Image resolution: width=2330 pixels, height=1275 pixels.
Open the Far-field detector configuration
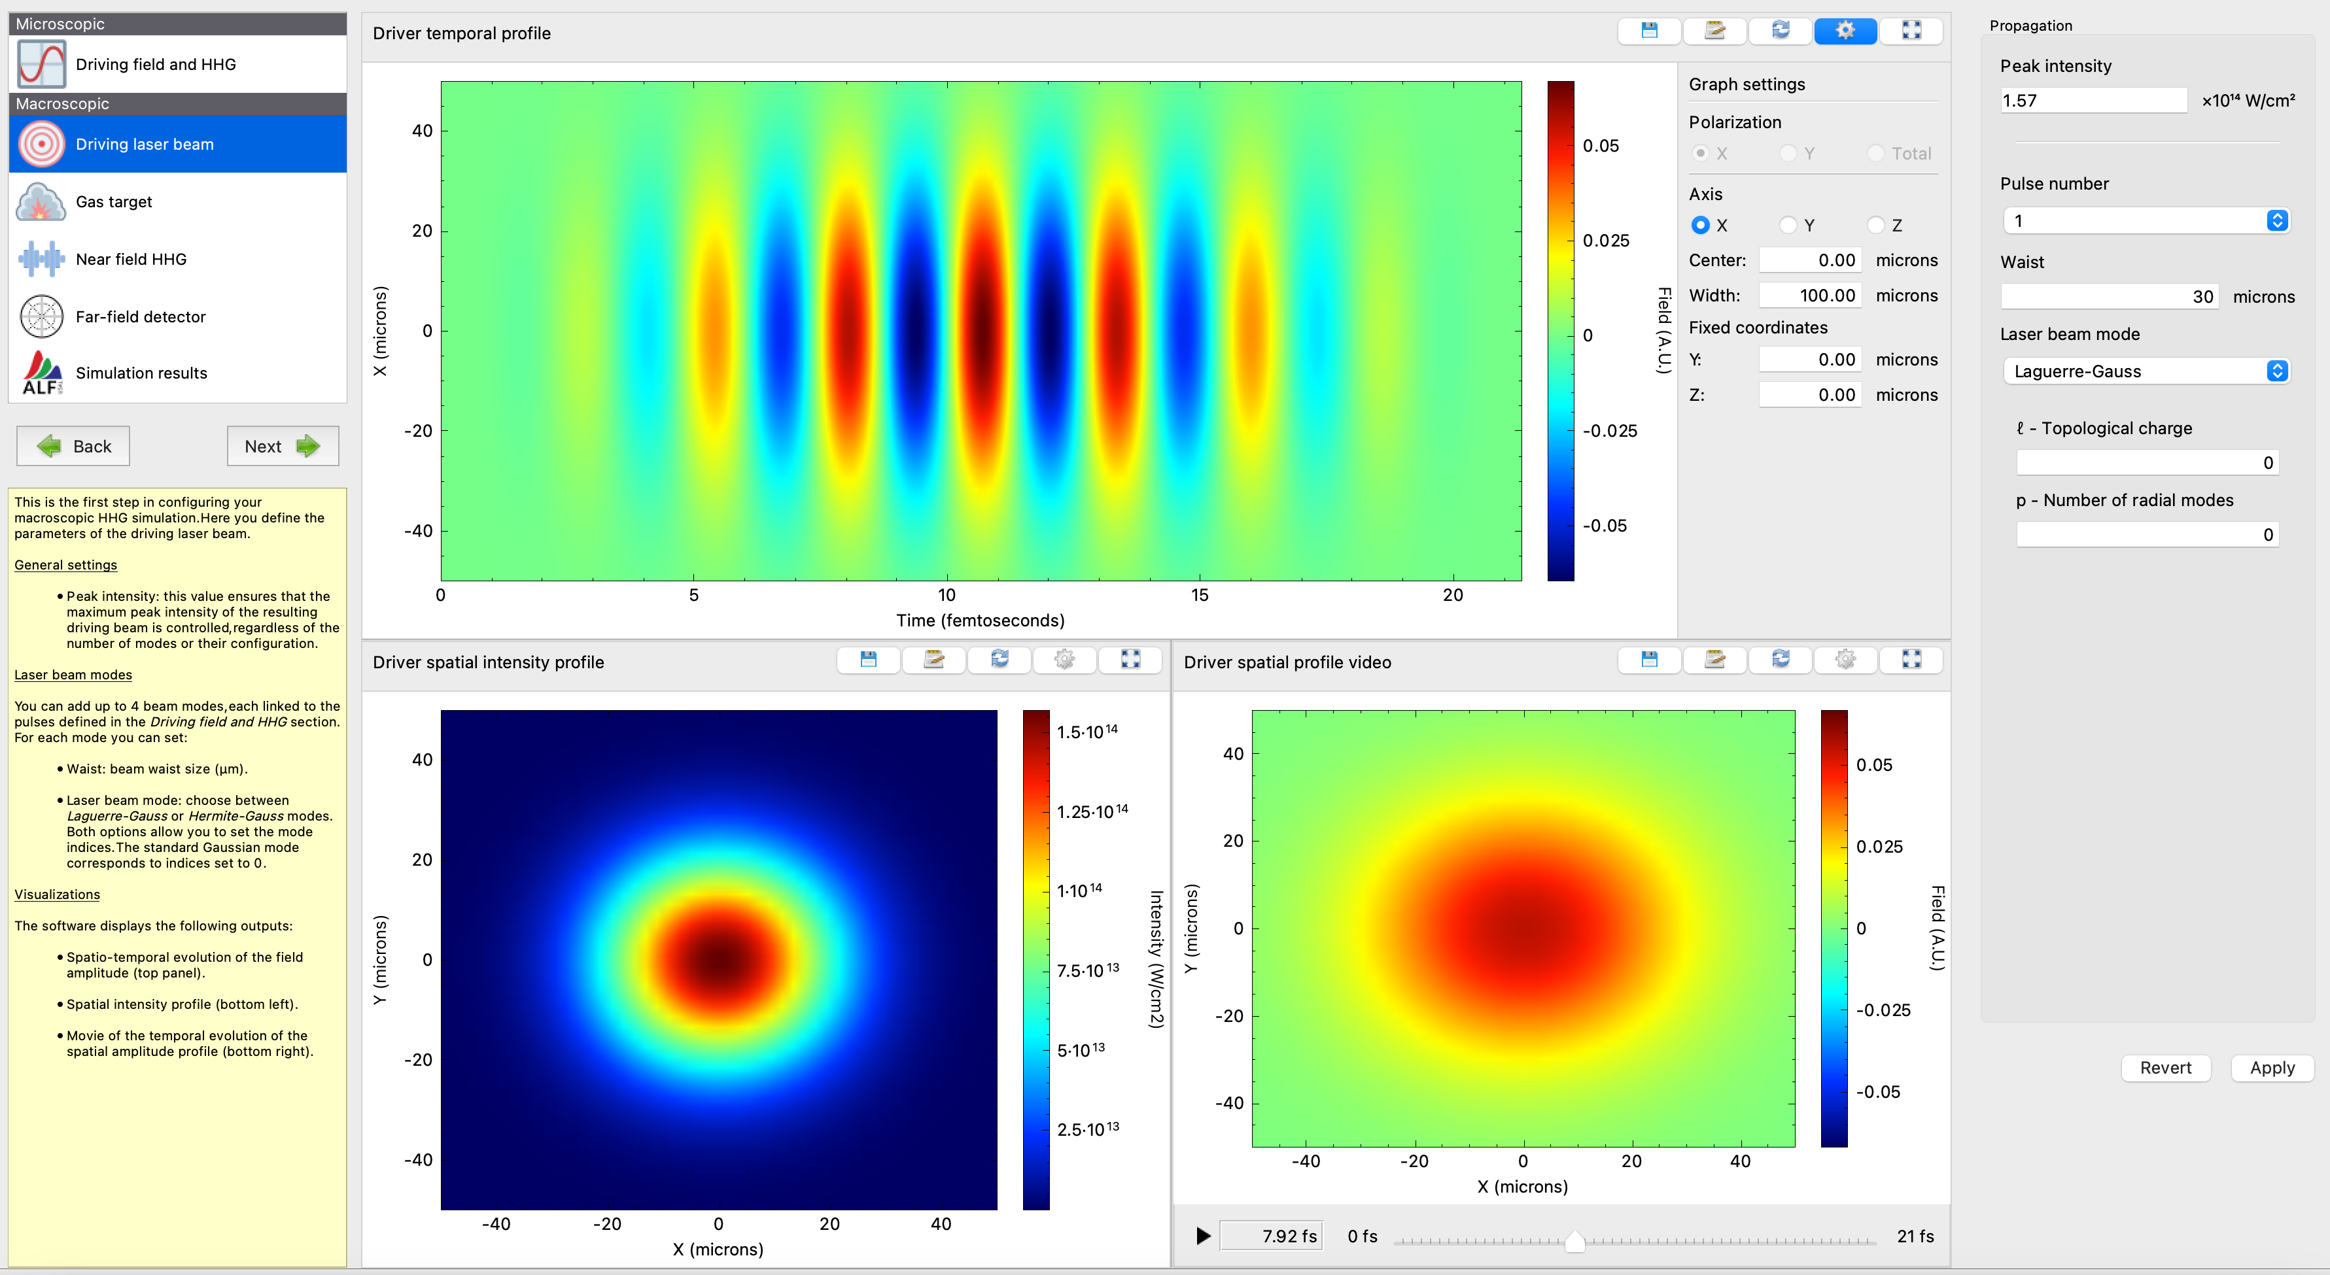41,316
